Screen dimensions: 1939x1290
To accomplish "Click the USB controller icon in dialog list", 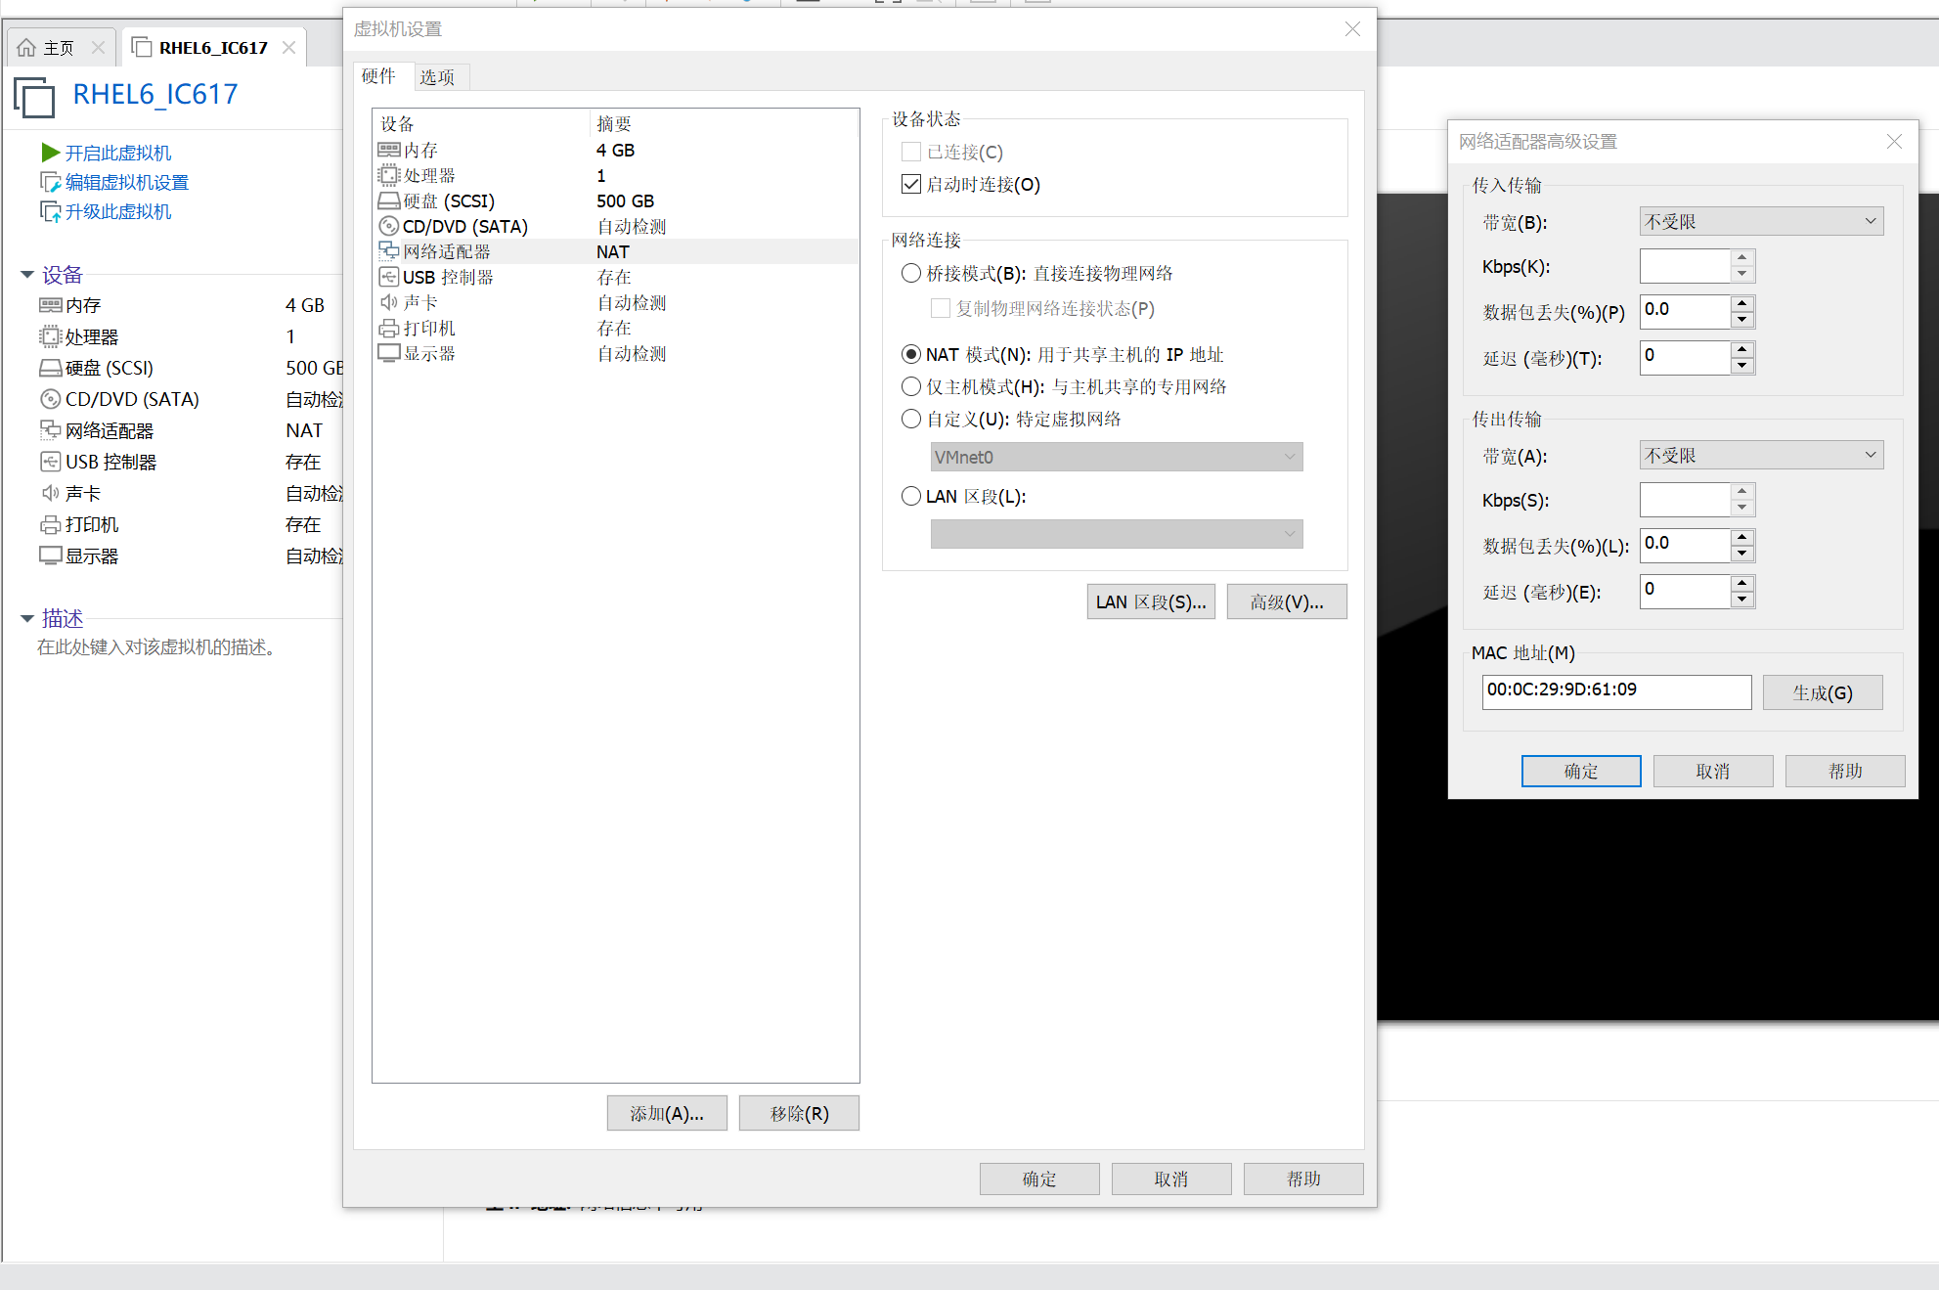I will tap(389, 277).
